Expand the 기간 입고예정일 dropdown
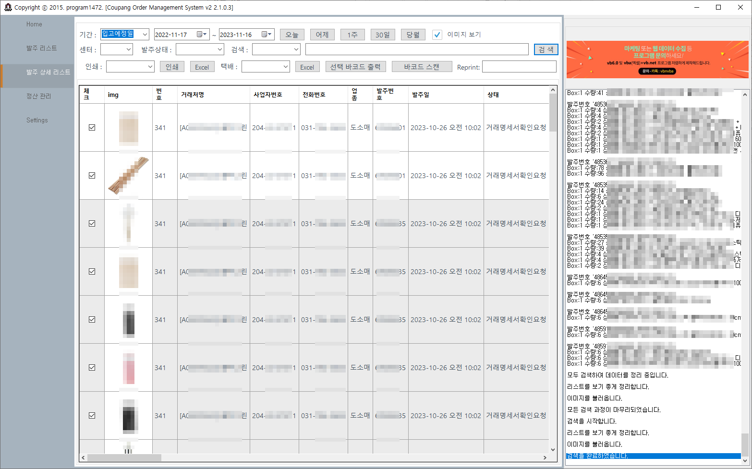 tap(145, 35)
